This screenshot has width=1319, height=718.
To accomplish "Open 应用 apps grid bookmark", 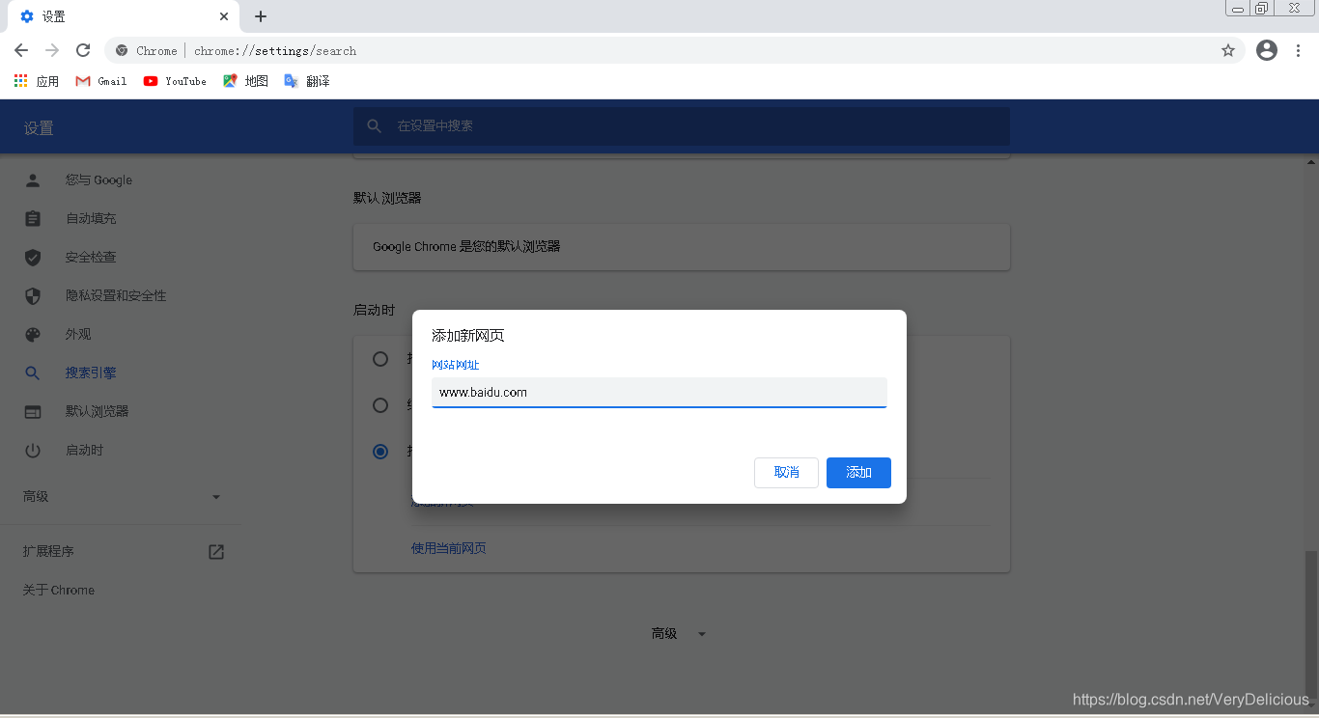I will pos(37,81).
